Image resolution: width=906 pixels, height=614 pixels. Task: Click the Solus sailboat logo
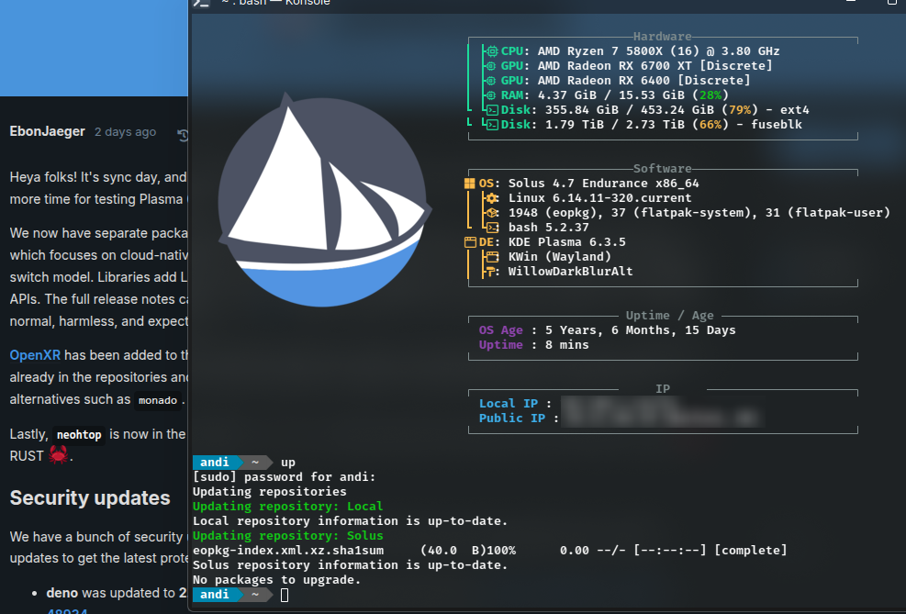[x=323, y=200]
